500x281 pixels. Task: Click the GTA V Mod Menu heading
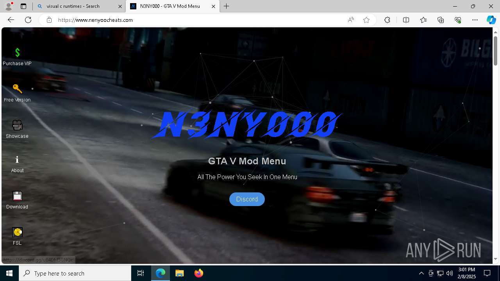pyautogui.click(x=247, y=161)
